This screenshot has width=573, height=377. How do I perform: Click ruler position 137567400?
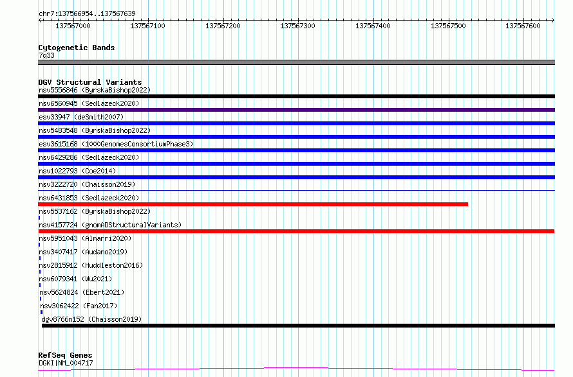click(x=373, y=26)
